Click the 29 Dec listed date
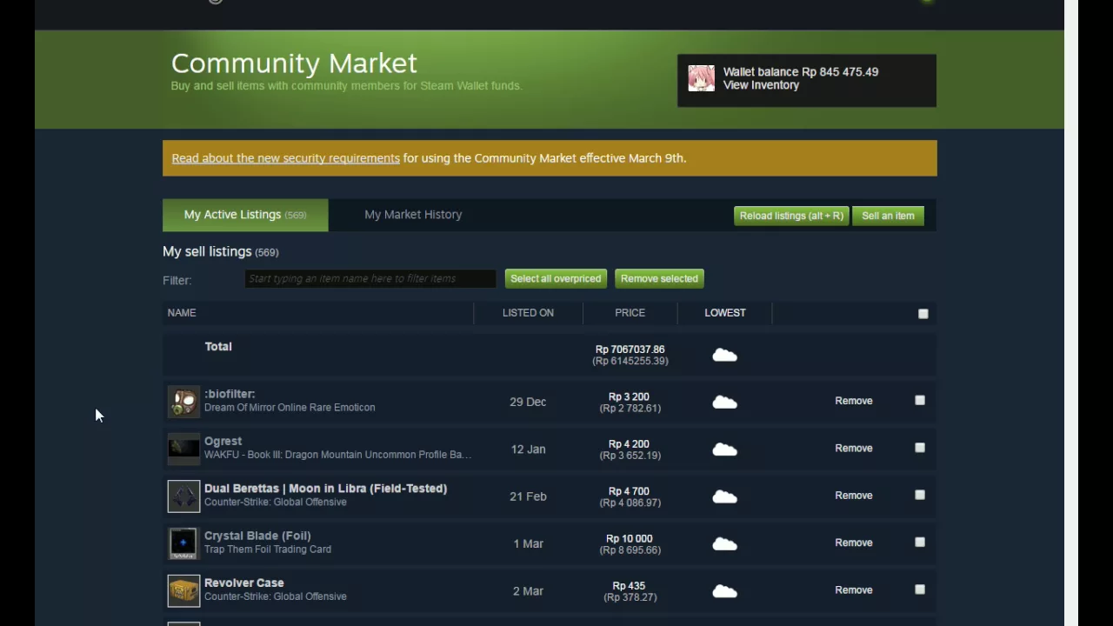Image resolution: width=1113 pixels, height=626 pixels. [528, 402]
